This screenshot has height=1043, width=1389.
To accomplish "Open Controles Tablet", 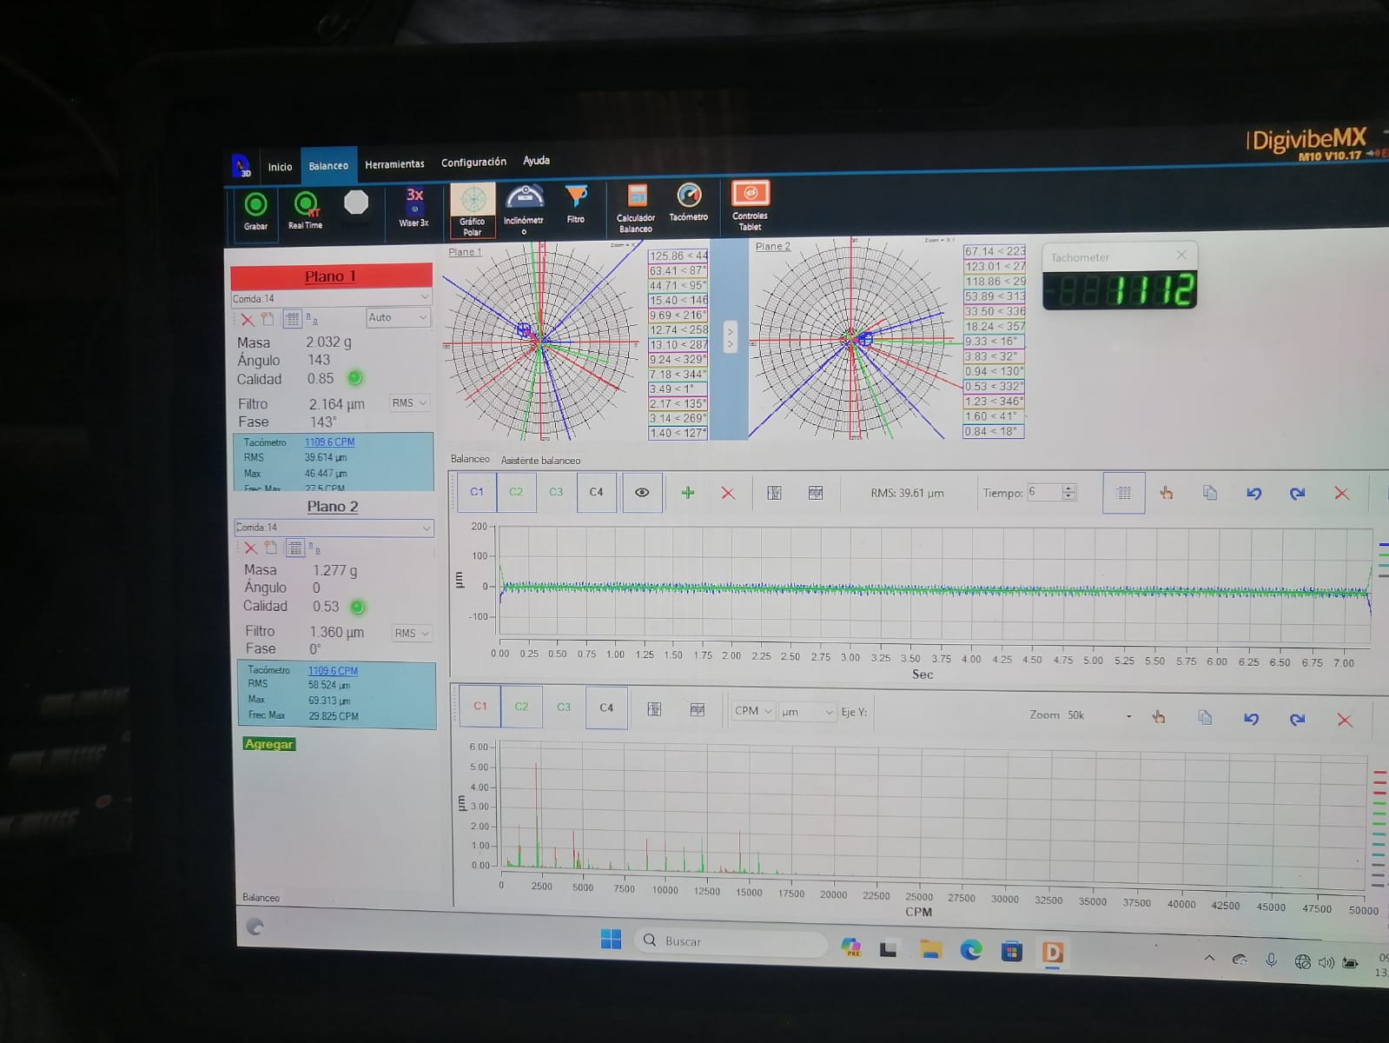I will click(751, 206).
